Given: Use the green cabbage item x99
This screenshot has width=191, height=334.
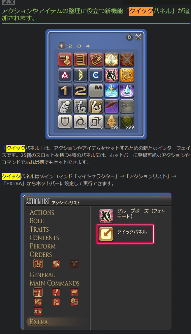Looking at the screenshot, I should pyautogui.click(x=127, y=122).
